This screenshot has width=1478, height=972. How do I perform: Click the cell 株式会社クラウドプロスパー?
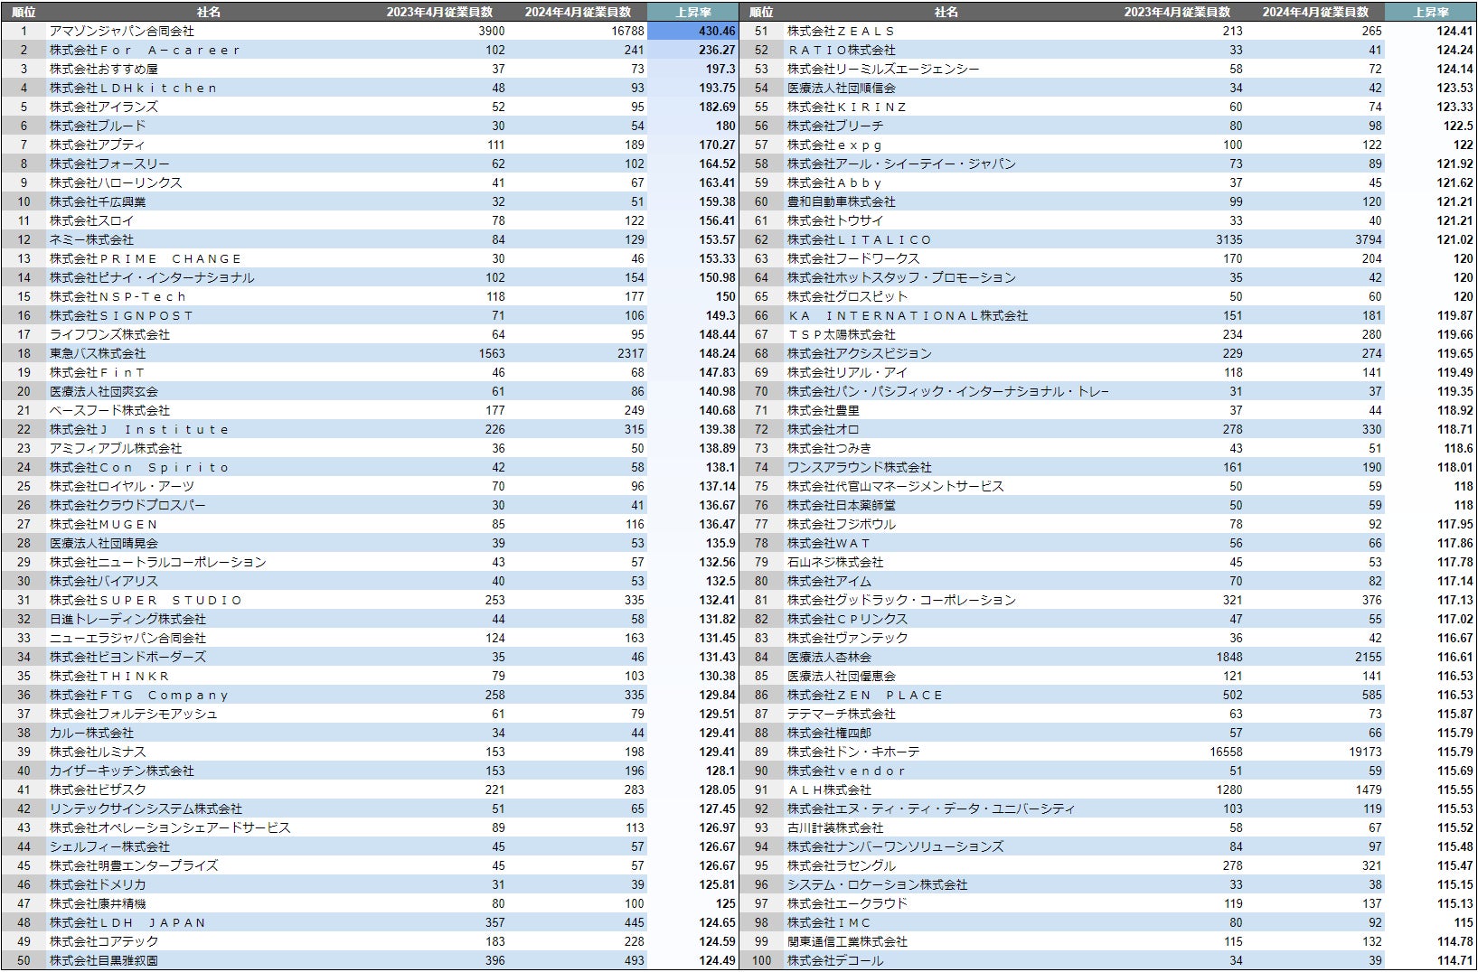[x=127, y=505]
